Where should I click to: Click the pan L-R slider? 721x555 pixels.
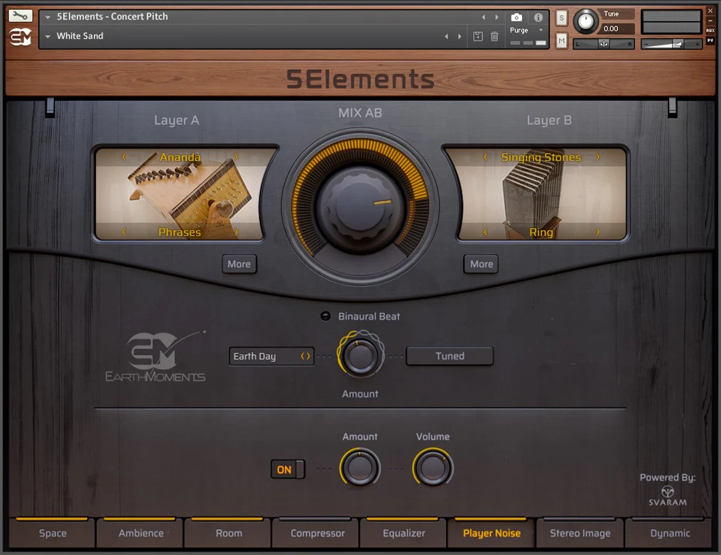pyautogui.click(x=604, y=43)
